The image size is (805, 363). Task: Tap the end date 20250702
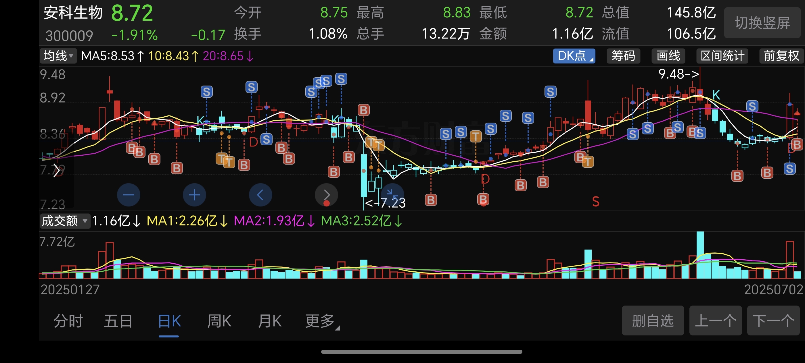pyautogui.click(x=773, y=290)
